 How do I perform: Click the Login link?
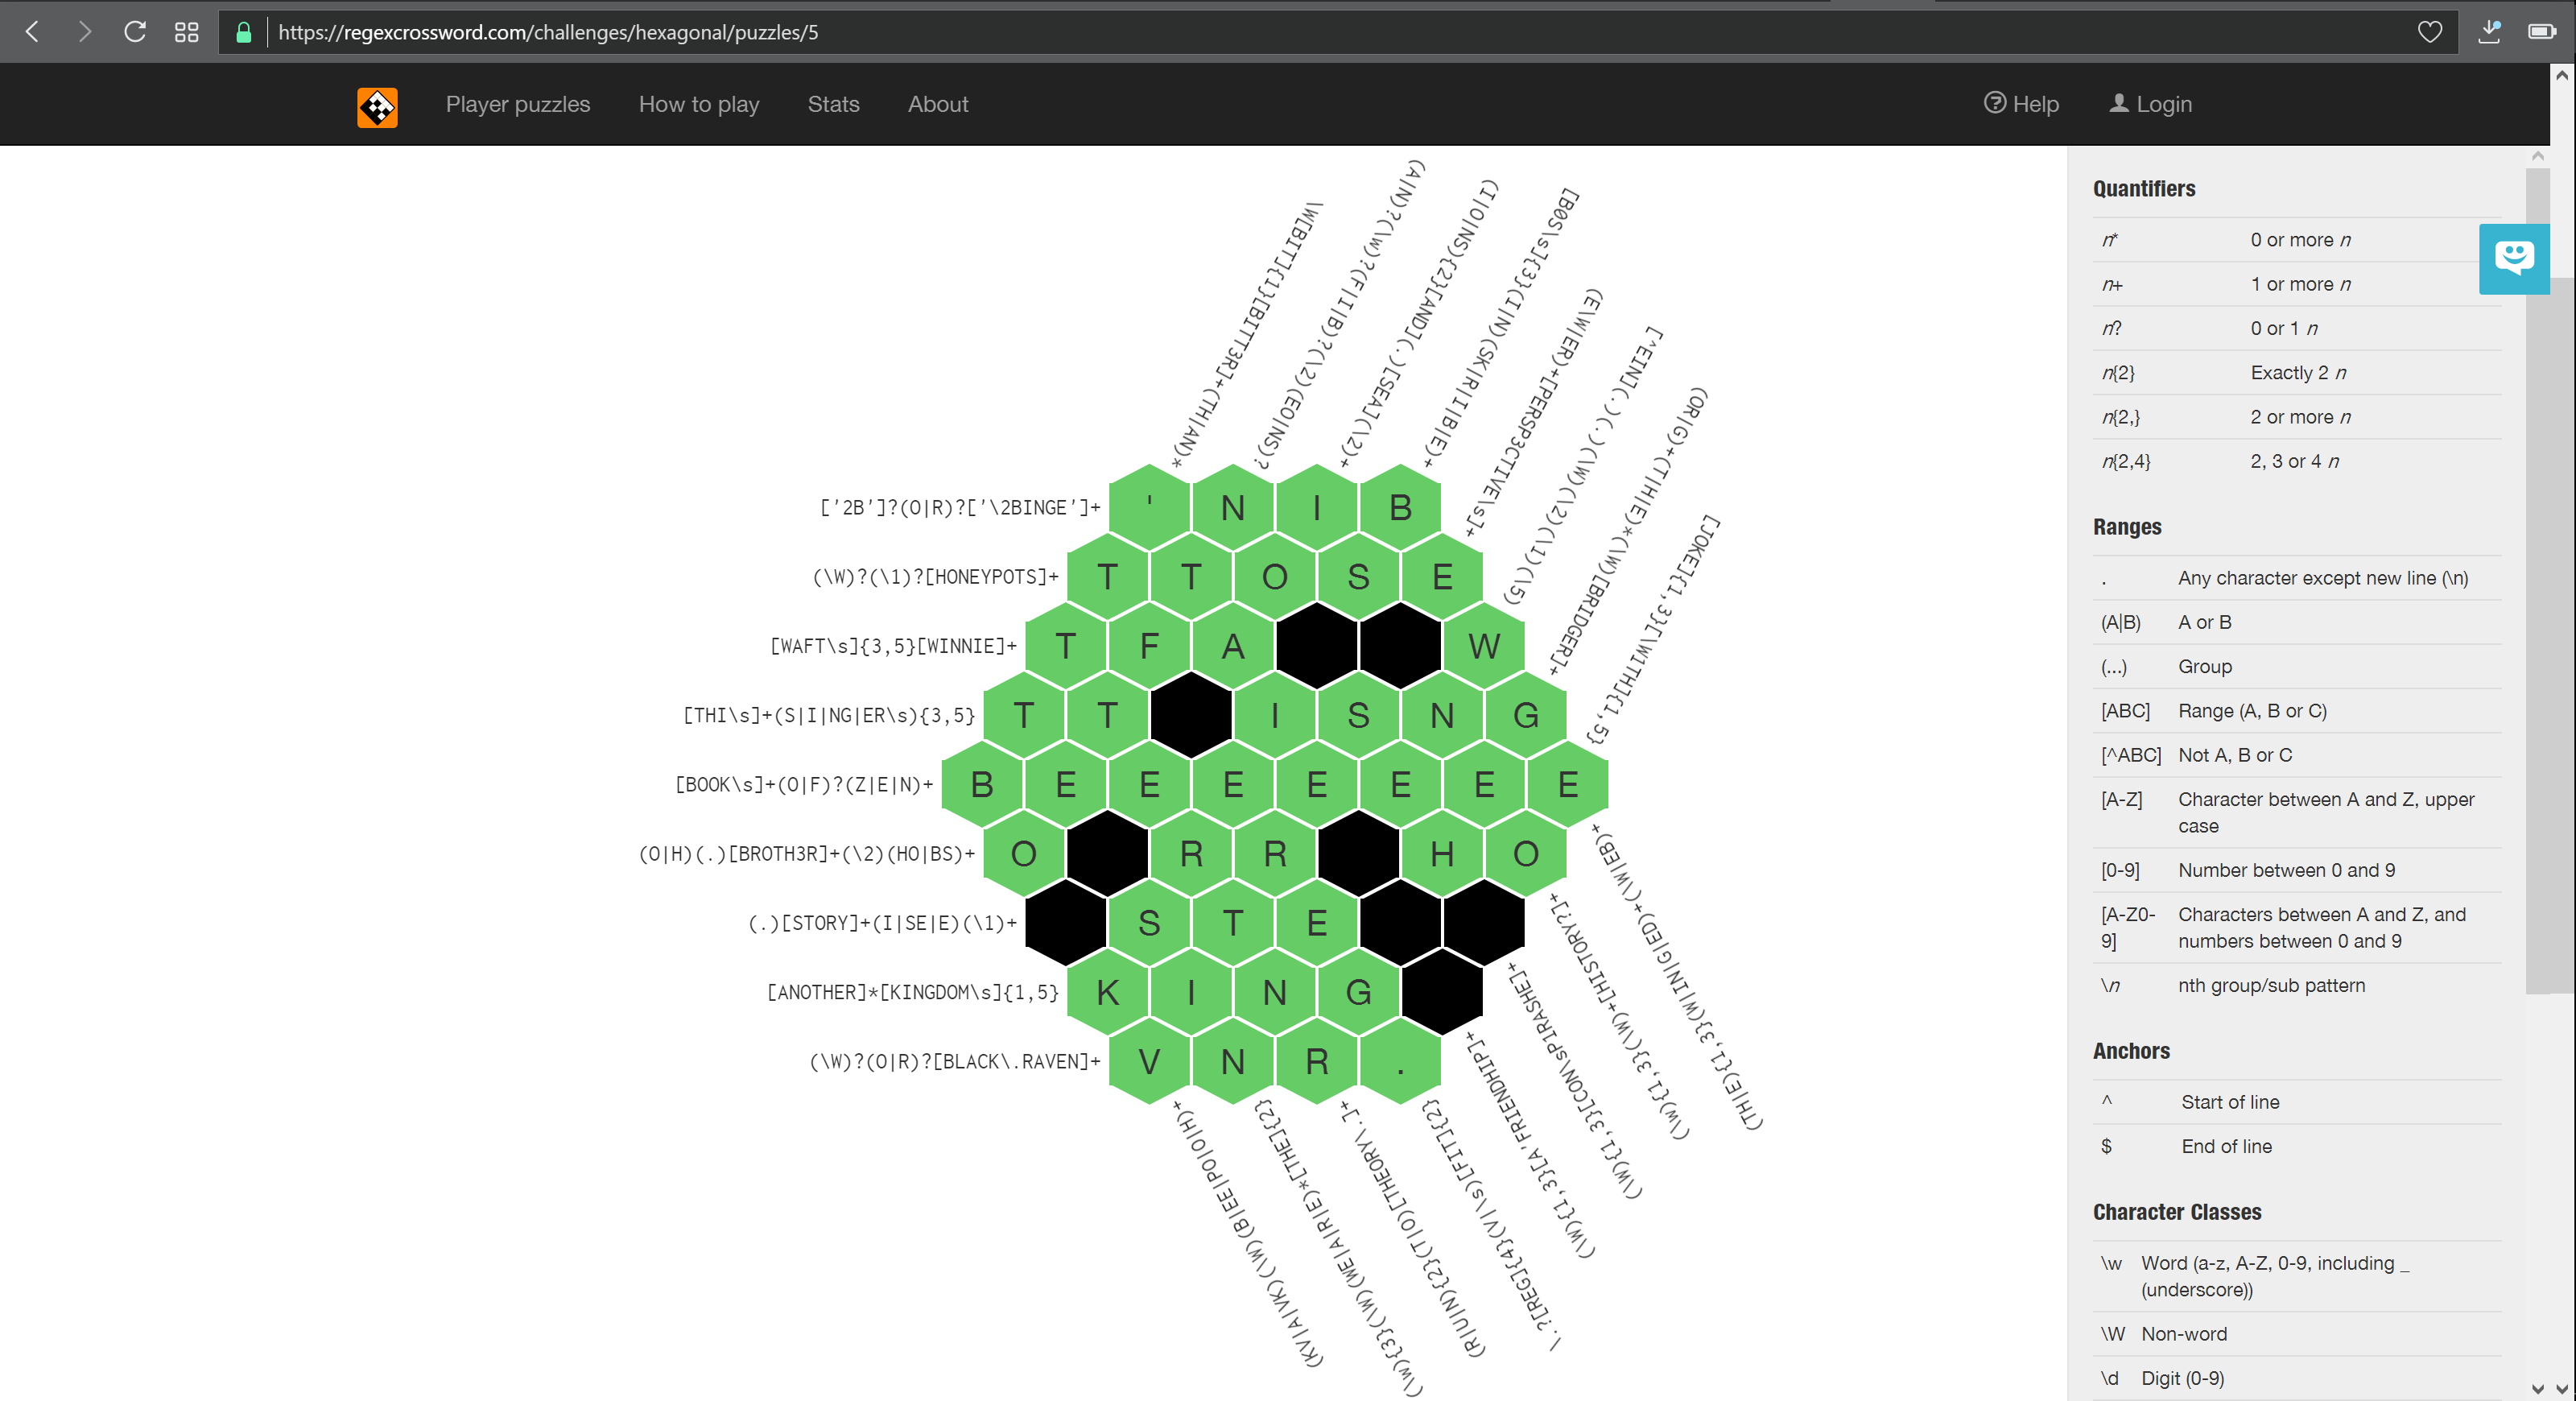click(2150, 104)
